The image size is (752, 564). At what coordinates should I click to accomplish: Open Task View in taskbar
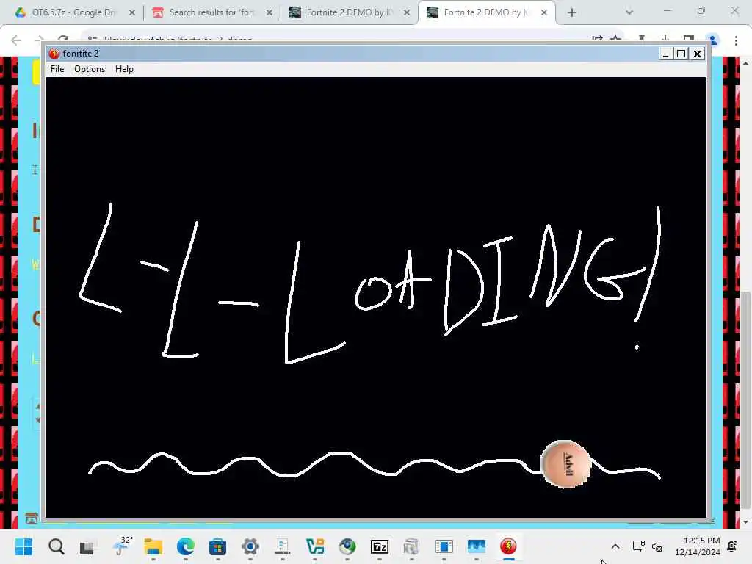tap(87, 546)
